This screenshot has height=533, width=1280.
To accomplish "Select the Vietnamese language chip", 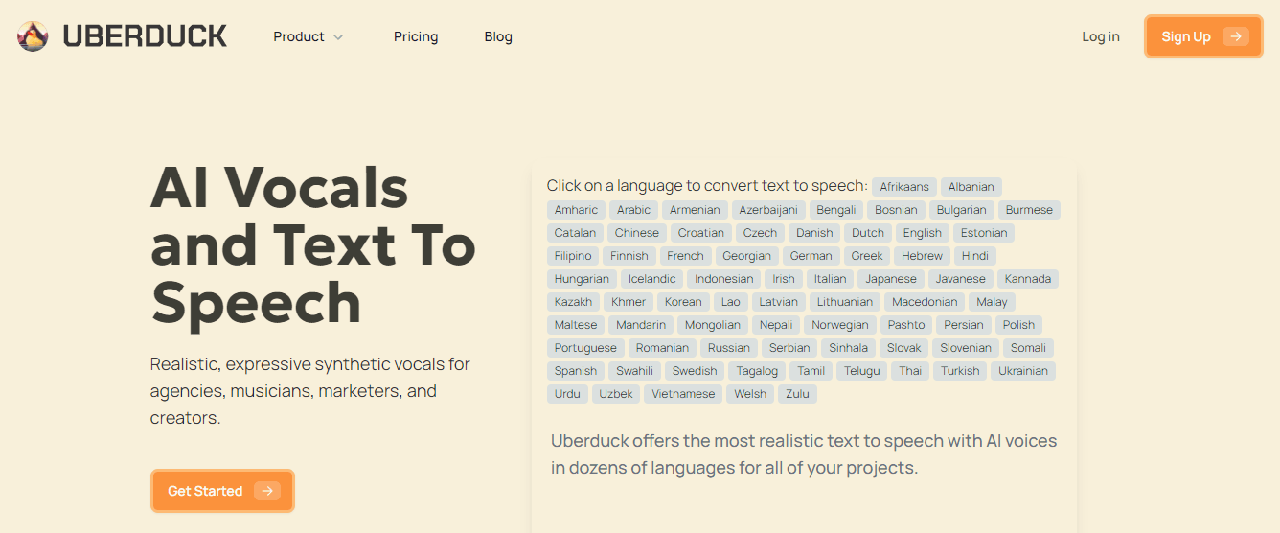I will coord(683,394).
